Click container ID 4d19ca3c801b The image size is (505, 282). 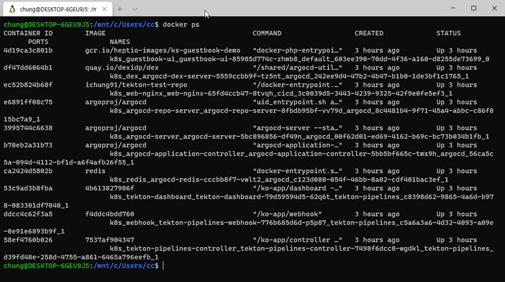click(x=28, y=51)
